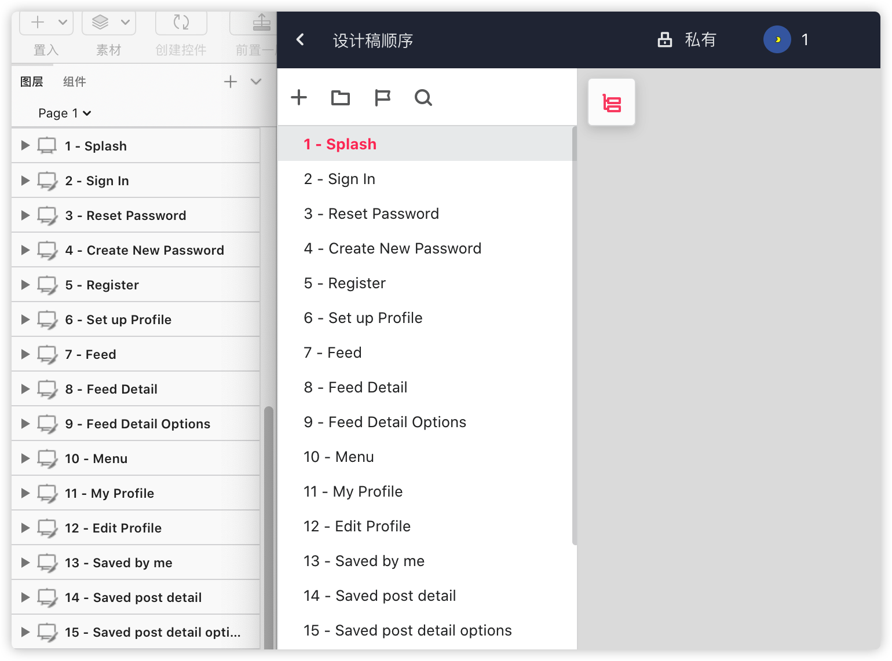Expand the 4 - Create New Password layer triangle

tap(25, 249)
